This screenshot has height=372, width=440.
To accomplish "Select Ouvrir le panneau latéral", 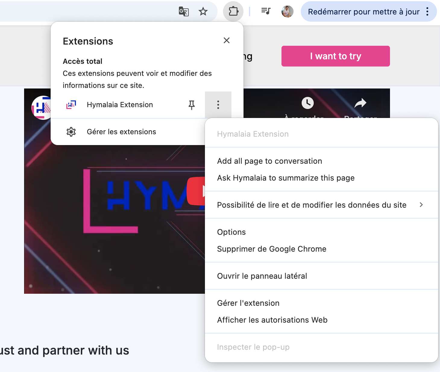I will tap(322, 276).
